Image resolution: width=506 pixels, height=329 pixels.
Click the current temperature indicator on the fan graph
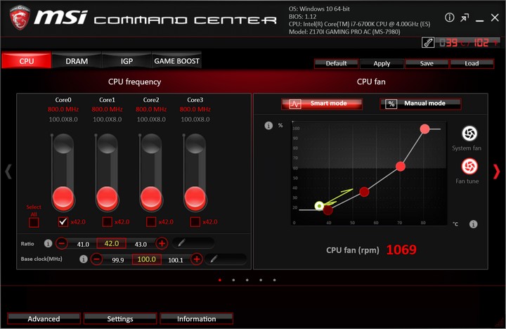point(319,206)
